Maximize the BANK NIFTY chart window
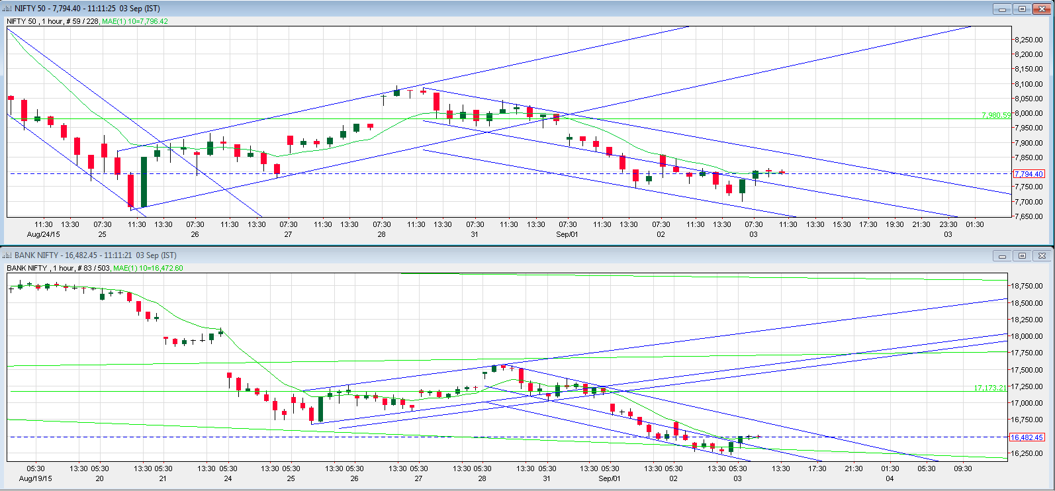 coord(1022,255)
